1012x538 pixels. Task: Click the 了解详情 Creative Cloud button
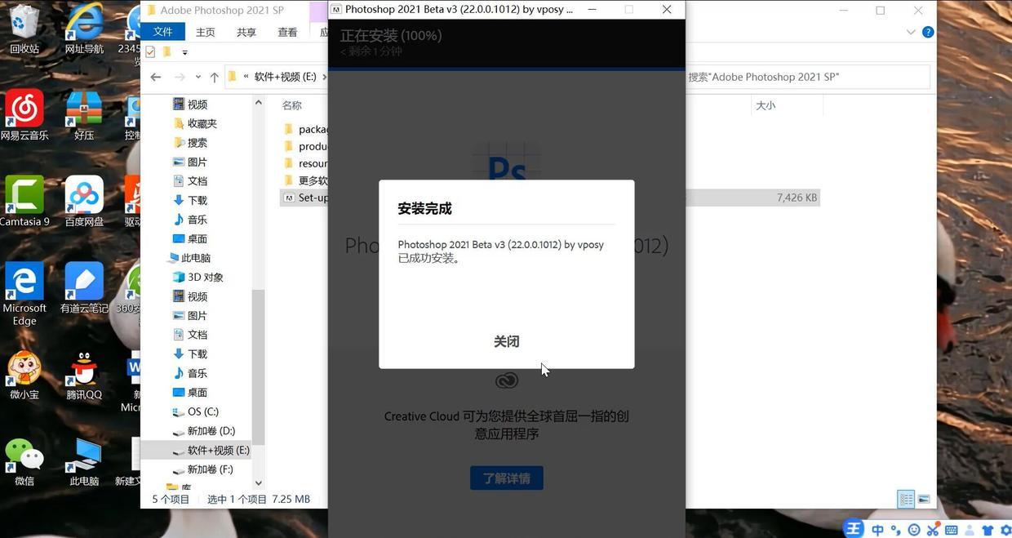pyautogui.click(x=506, y=478)
